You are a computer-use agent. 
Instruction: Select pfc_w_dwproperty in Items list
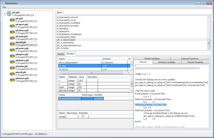[65, 43]
